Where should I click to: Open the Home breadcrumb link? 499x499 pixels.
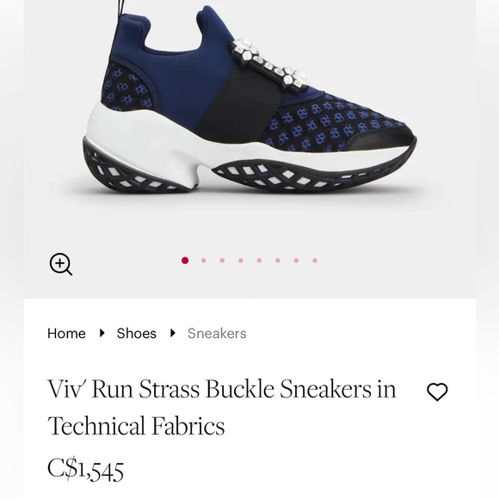(x=66, y=333)
